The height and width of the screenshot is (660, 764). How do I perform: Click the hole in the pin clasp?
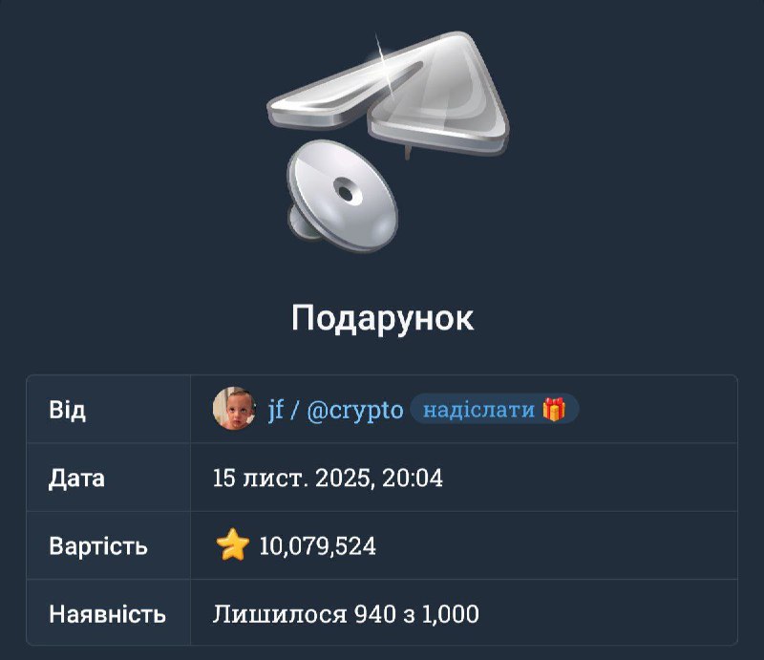pos(346,192)
